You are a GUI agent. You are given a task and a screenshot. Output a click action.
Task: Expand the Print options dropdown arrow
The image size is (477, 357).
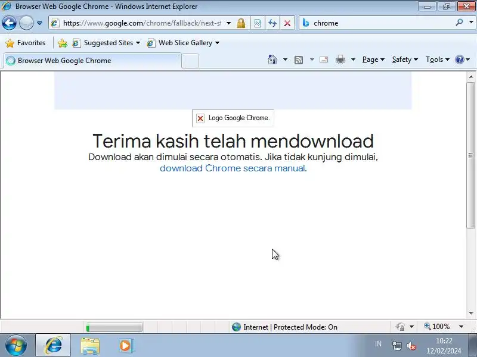point(353,59)
